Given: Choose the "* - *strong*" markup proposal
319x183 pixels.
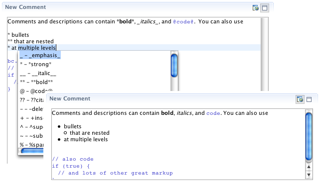Looking at the screenshot, I should pos(36,64).
